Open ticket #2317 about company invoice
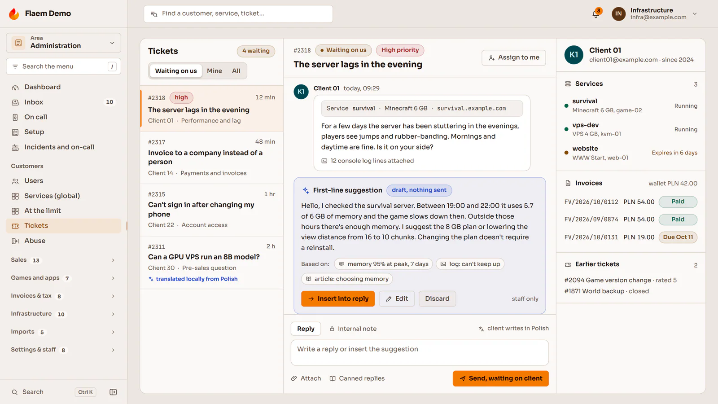The height and width of the screenshot is (404, 718). click(212, 158)
